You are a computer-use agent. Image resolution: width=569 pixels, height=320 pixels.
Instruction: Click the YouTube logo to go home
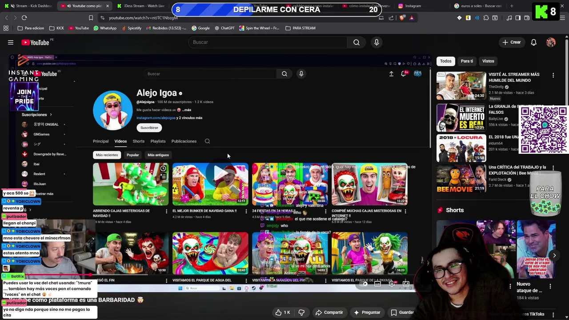click(x=35, y=42)
